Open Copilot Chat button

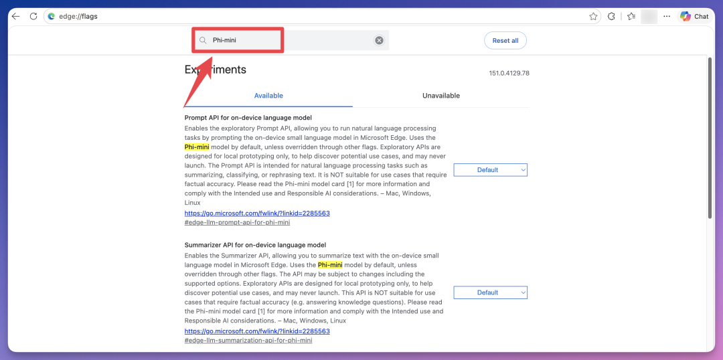(x=694, y=16)
